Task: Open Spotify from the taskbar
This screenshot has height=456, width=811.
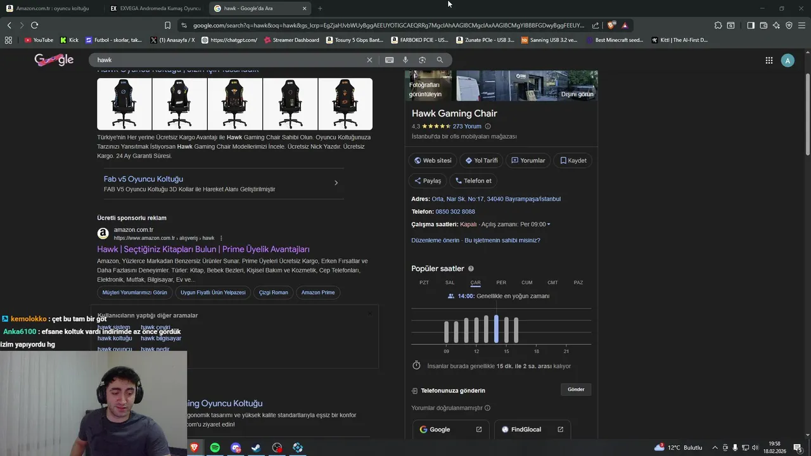Action: 215,448
